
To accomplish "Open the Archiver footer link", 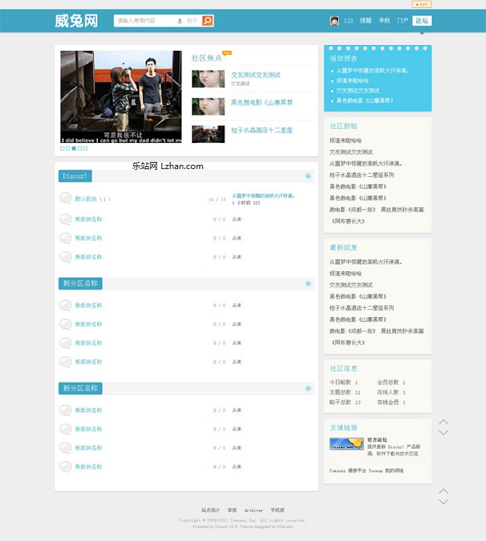I will tap(254, 510).
